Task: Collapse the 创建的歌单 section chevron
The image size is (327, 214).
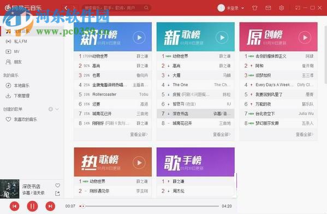Action: click(x=57, y=109)
